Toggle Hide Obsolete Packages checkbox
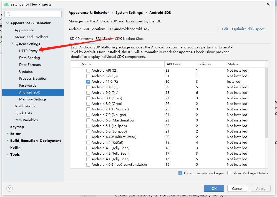The image size is (277, 197). 180,173
